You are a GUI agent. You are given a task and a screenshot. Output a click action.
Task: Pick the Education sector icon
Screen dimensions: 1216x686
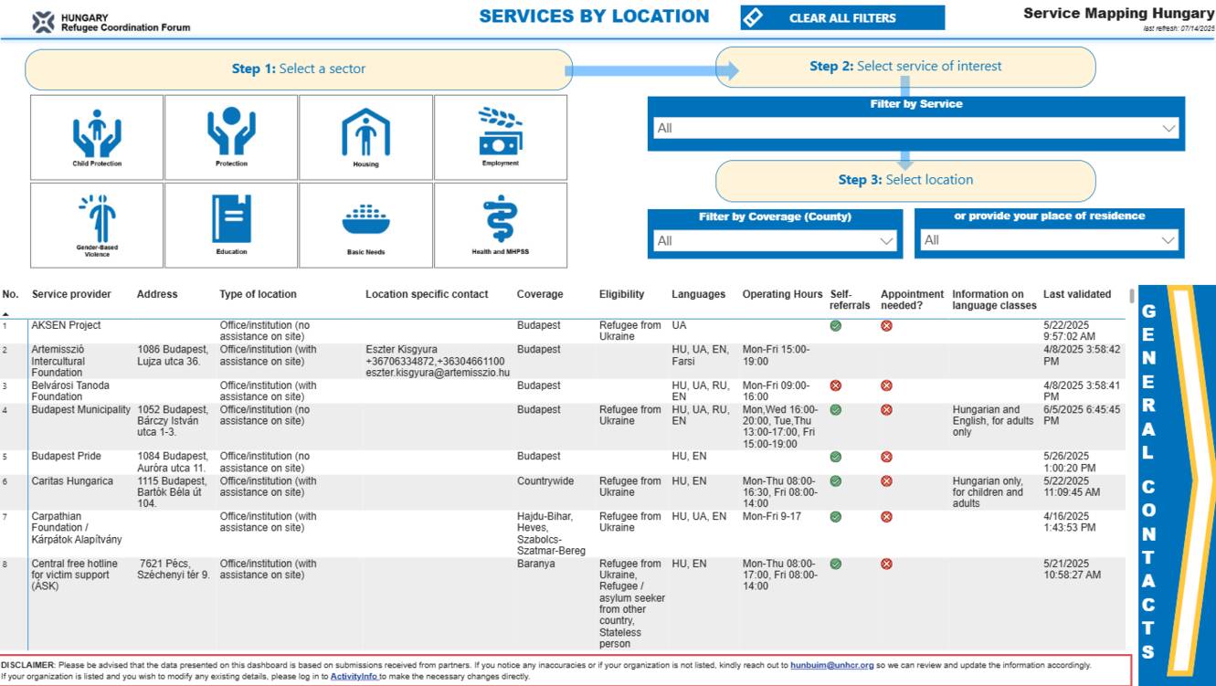point(231,225)
